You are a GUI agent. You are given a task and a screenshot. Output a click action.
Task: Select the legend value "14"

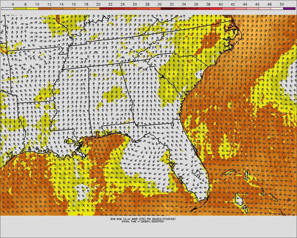pyautogui.click(x=61, y=4)
